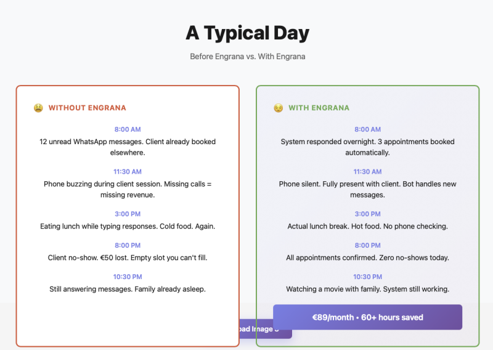
Task: Click the tired face emoji icon
Action: tap(38, 108)
